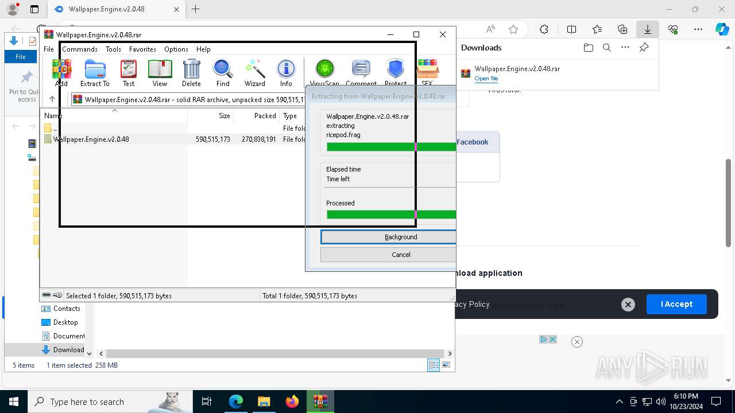Click the Processed total progress bar
The height and width of the screenshot is (413, 735).
391,215
